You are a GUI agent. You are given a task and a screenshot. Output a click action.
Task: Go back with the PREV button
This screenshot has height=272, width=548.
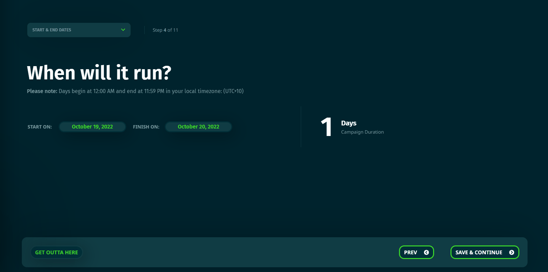416,252
